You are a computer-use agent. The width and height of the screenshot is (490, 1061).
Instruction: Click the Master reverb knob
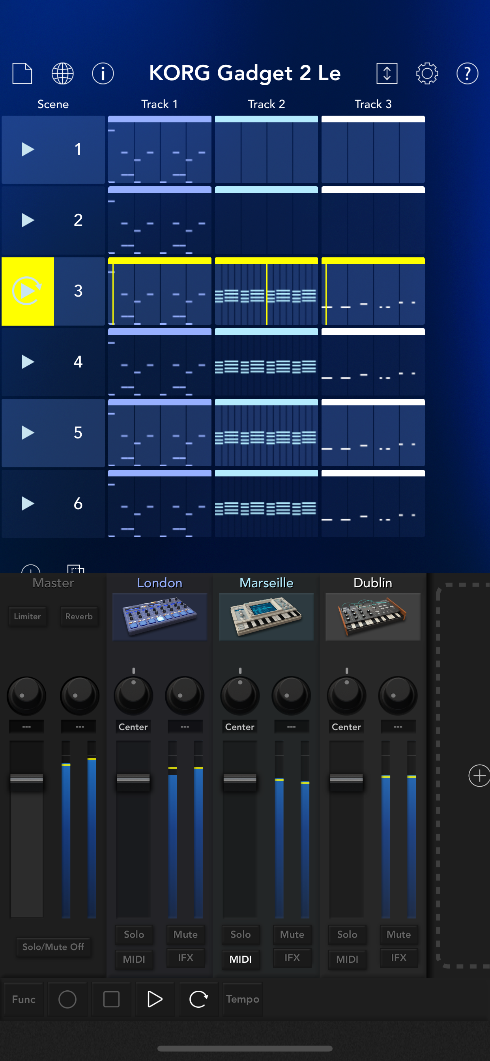79,695
